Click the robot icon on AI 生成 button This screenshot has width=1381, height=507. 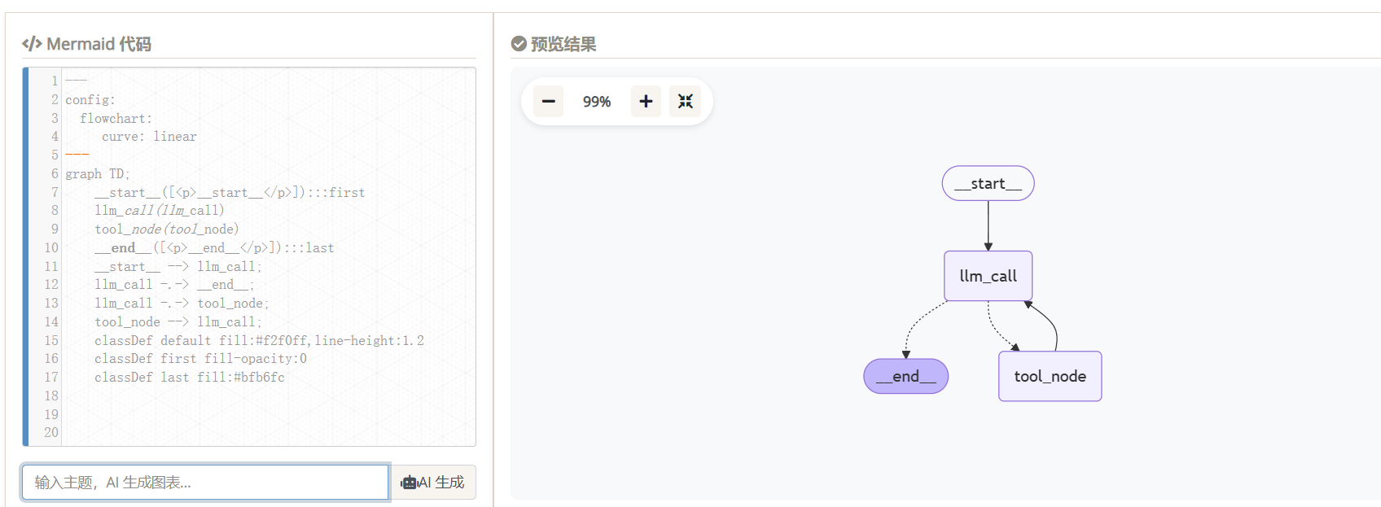point(409,483)
